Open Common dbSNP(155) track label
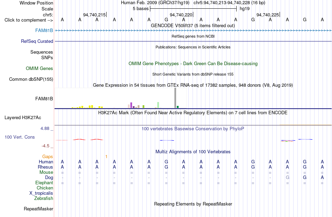 (31, 79)
